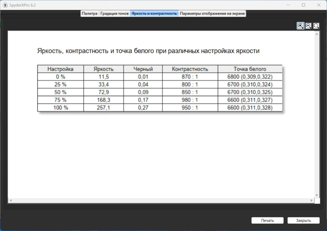Open the Параметры отображения на экране tab
The height and width of the screenshot is (231, 327).
tap(212, 13)
